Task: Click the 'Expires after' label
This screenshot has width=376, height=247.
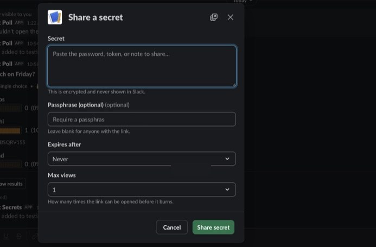Action: 64,144
